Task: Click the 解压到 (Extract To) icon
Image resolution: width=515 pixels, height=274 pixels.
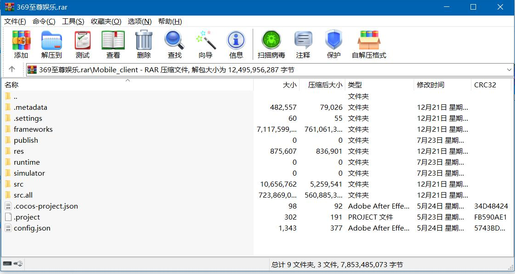Action: [51, 43]
